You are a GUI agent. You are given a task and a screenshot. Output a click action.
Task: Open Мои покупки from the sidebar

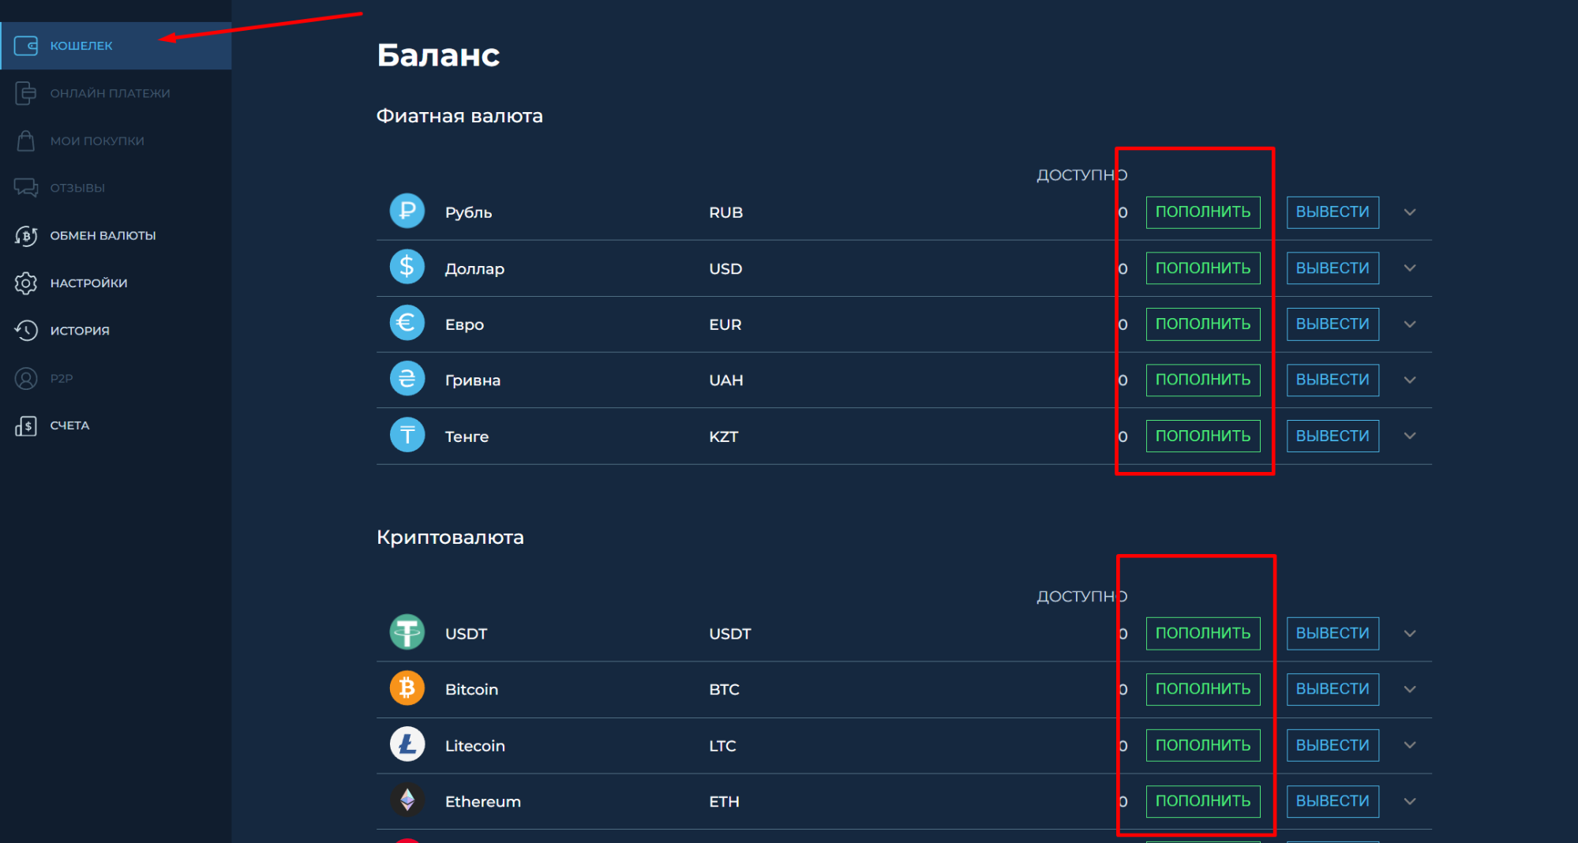pos(97,140)
